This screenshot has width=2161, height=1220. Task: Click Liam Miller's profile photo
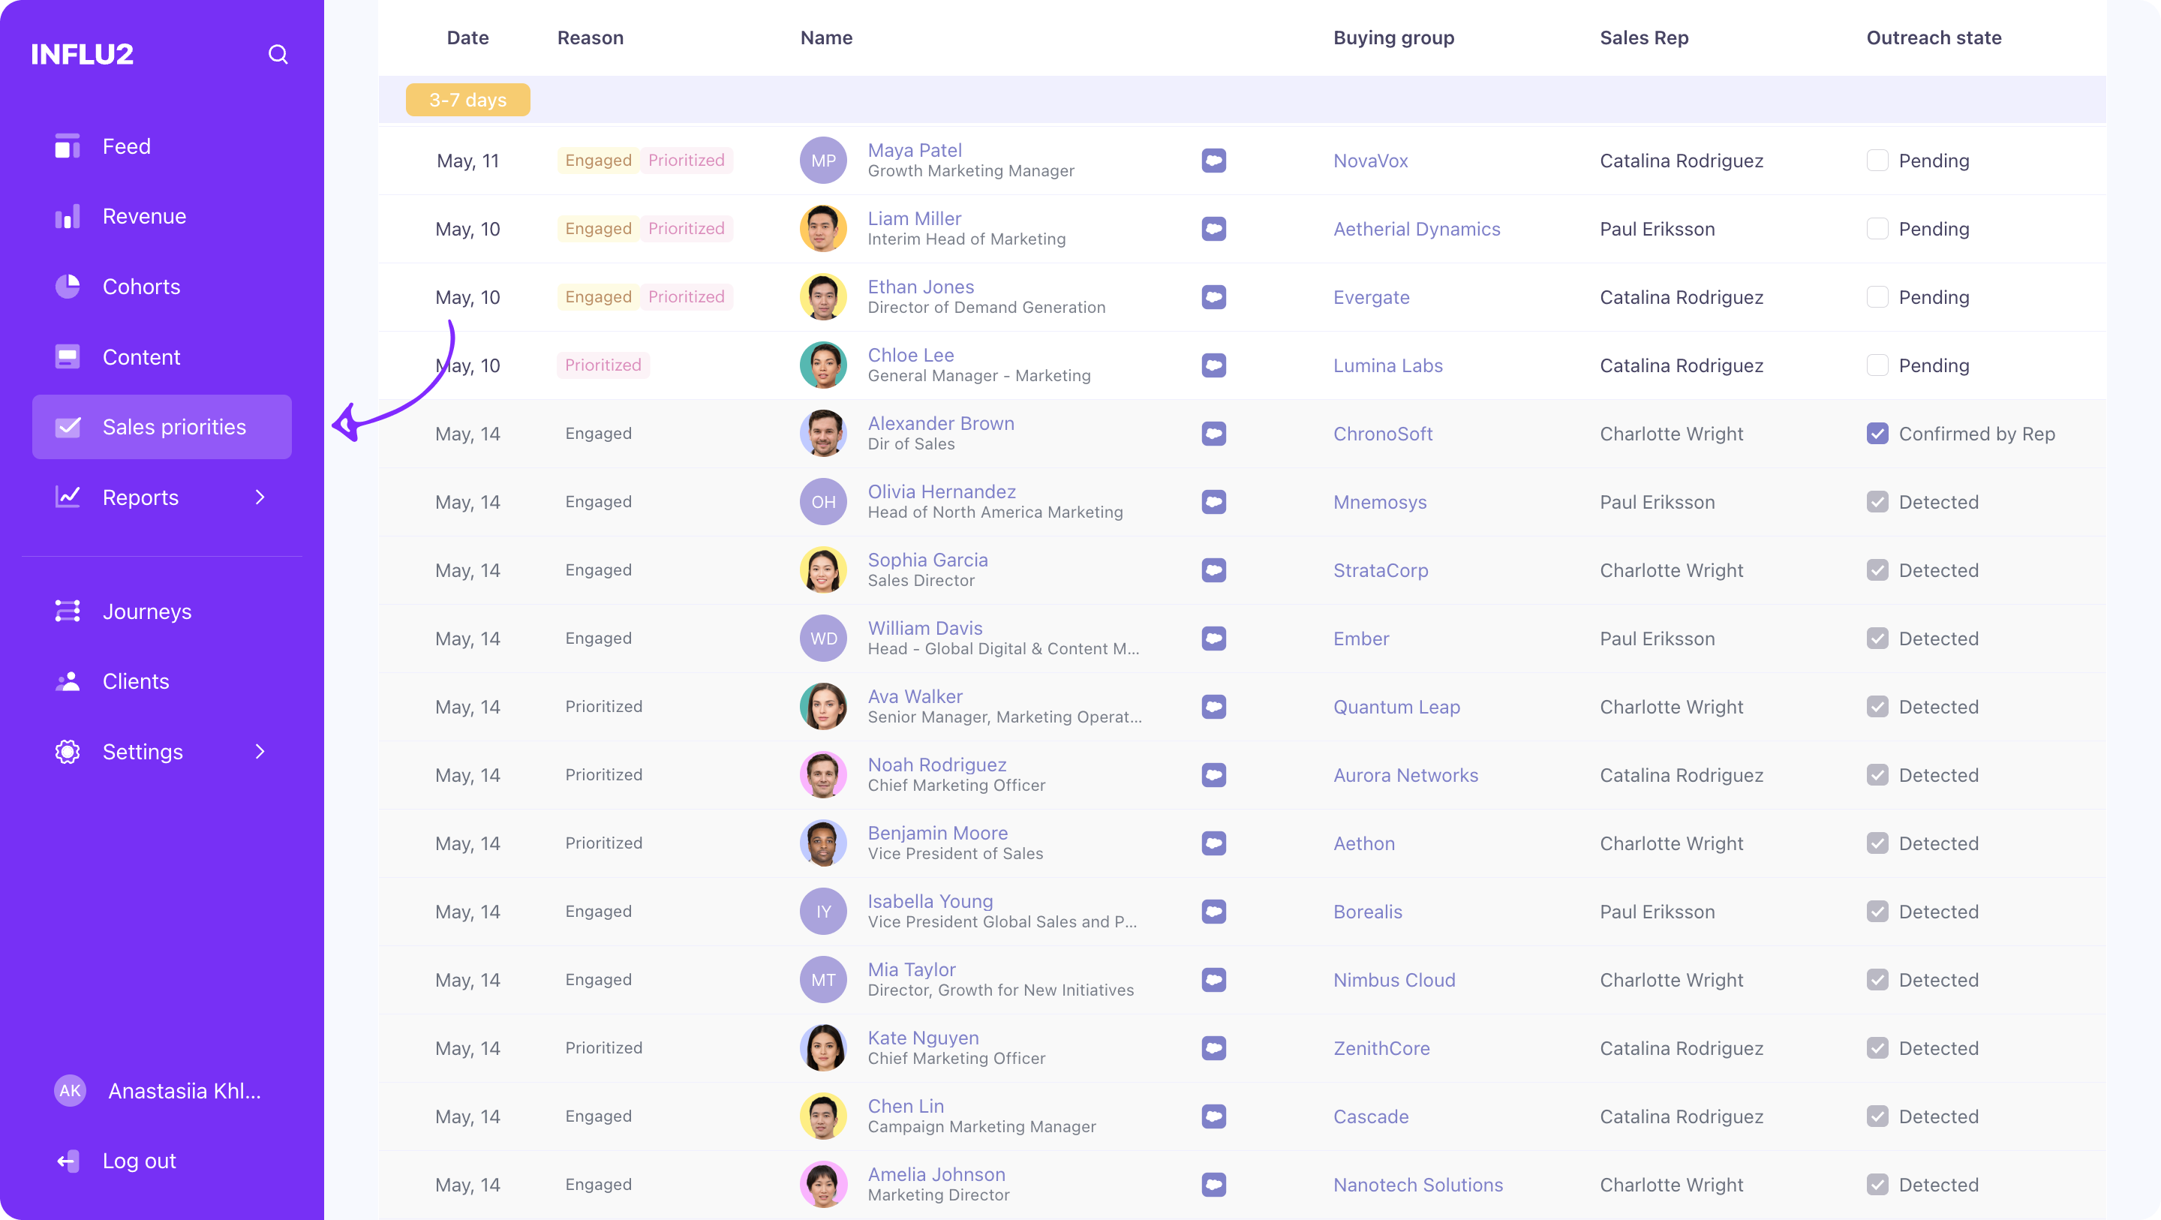click(x=823, y=229)
